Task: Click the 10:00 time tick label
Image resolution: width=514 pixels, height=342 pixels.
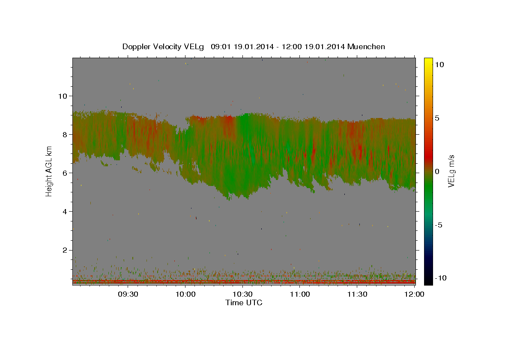Action: tap(186, 294)
